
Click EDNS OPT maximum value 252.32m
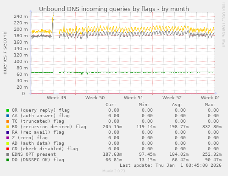coord(212,154)
